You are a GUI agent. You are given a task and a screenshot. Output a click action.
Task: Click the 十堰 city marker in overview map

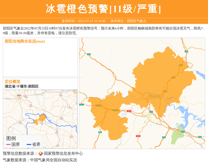click(x=42, y=123)
